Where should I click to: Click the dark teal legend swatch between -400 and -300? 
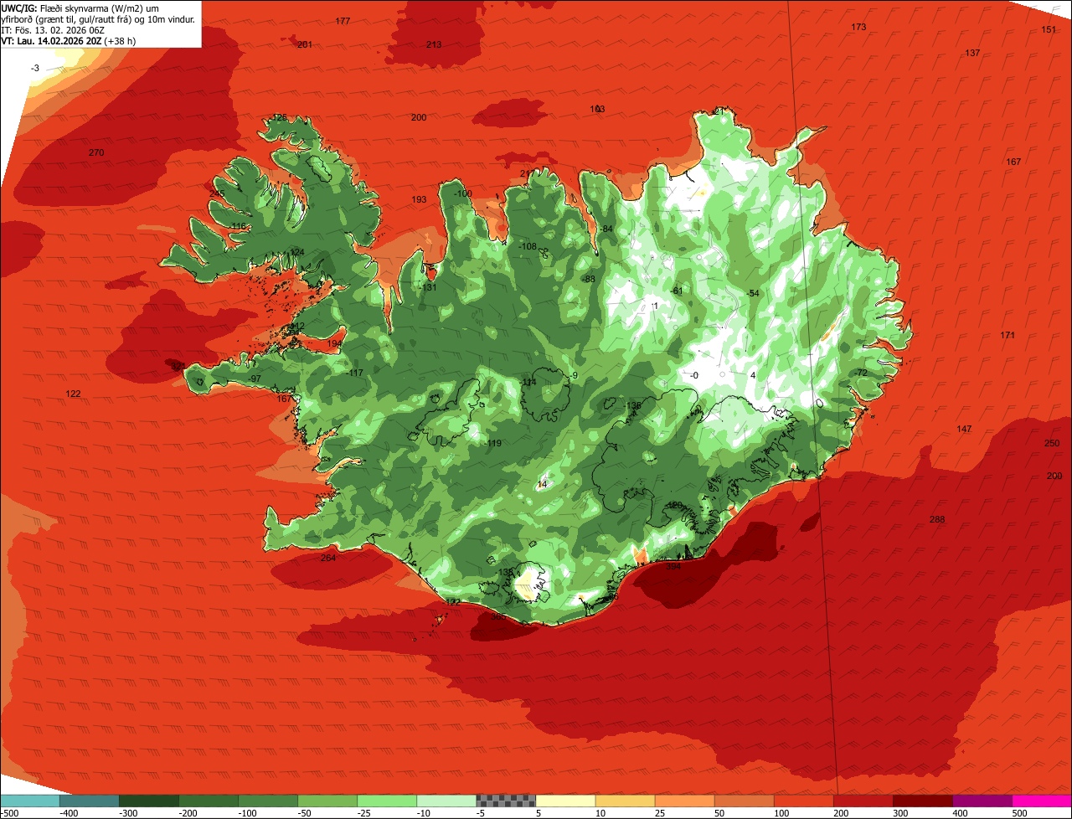coord(89,801)
